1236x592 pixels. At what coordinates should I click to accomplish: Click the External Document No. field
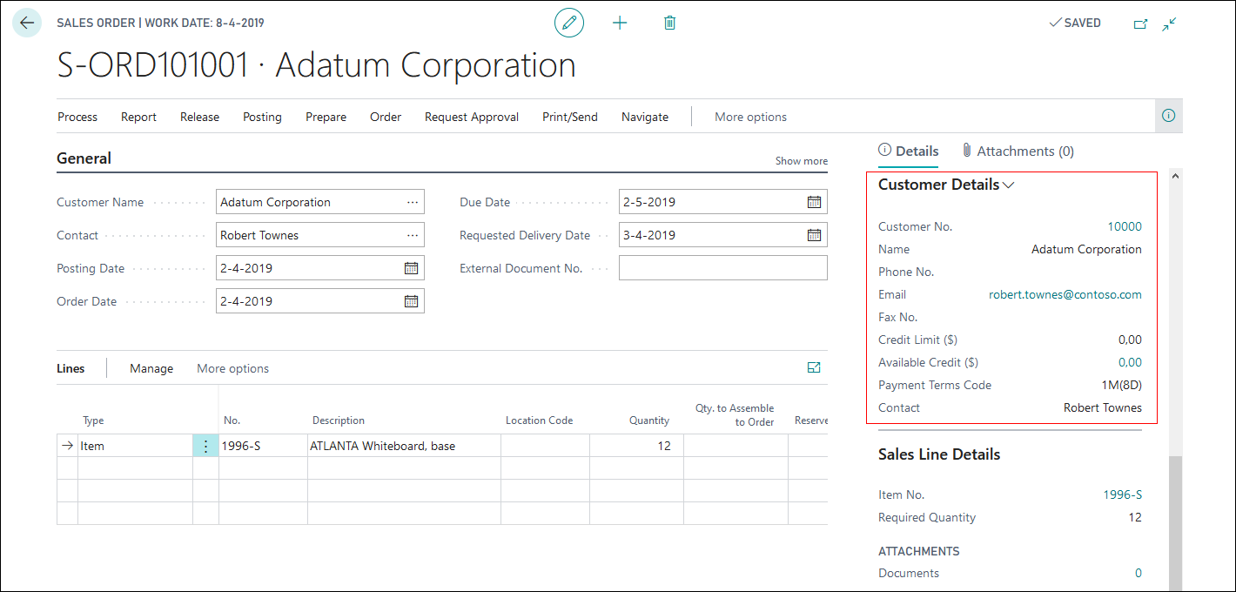click(723, 268)
